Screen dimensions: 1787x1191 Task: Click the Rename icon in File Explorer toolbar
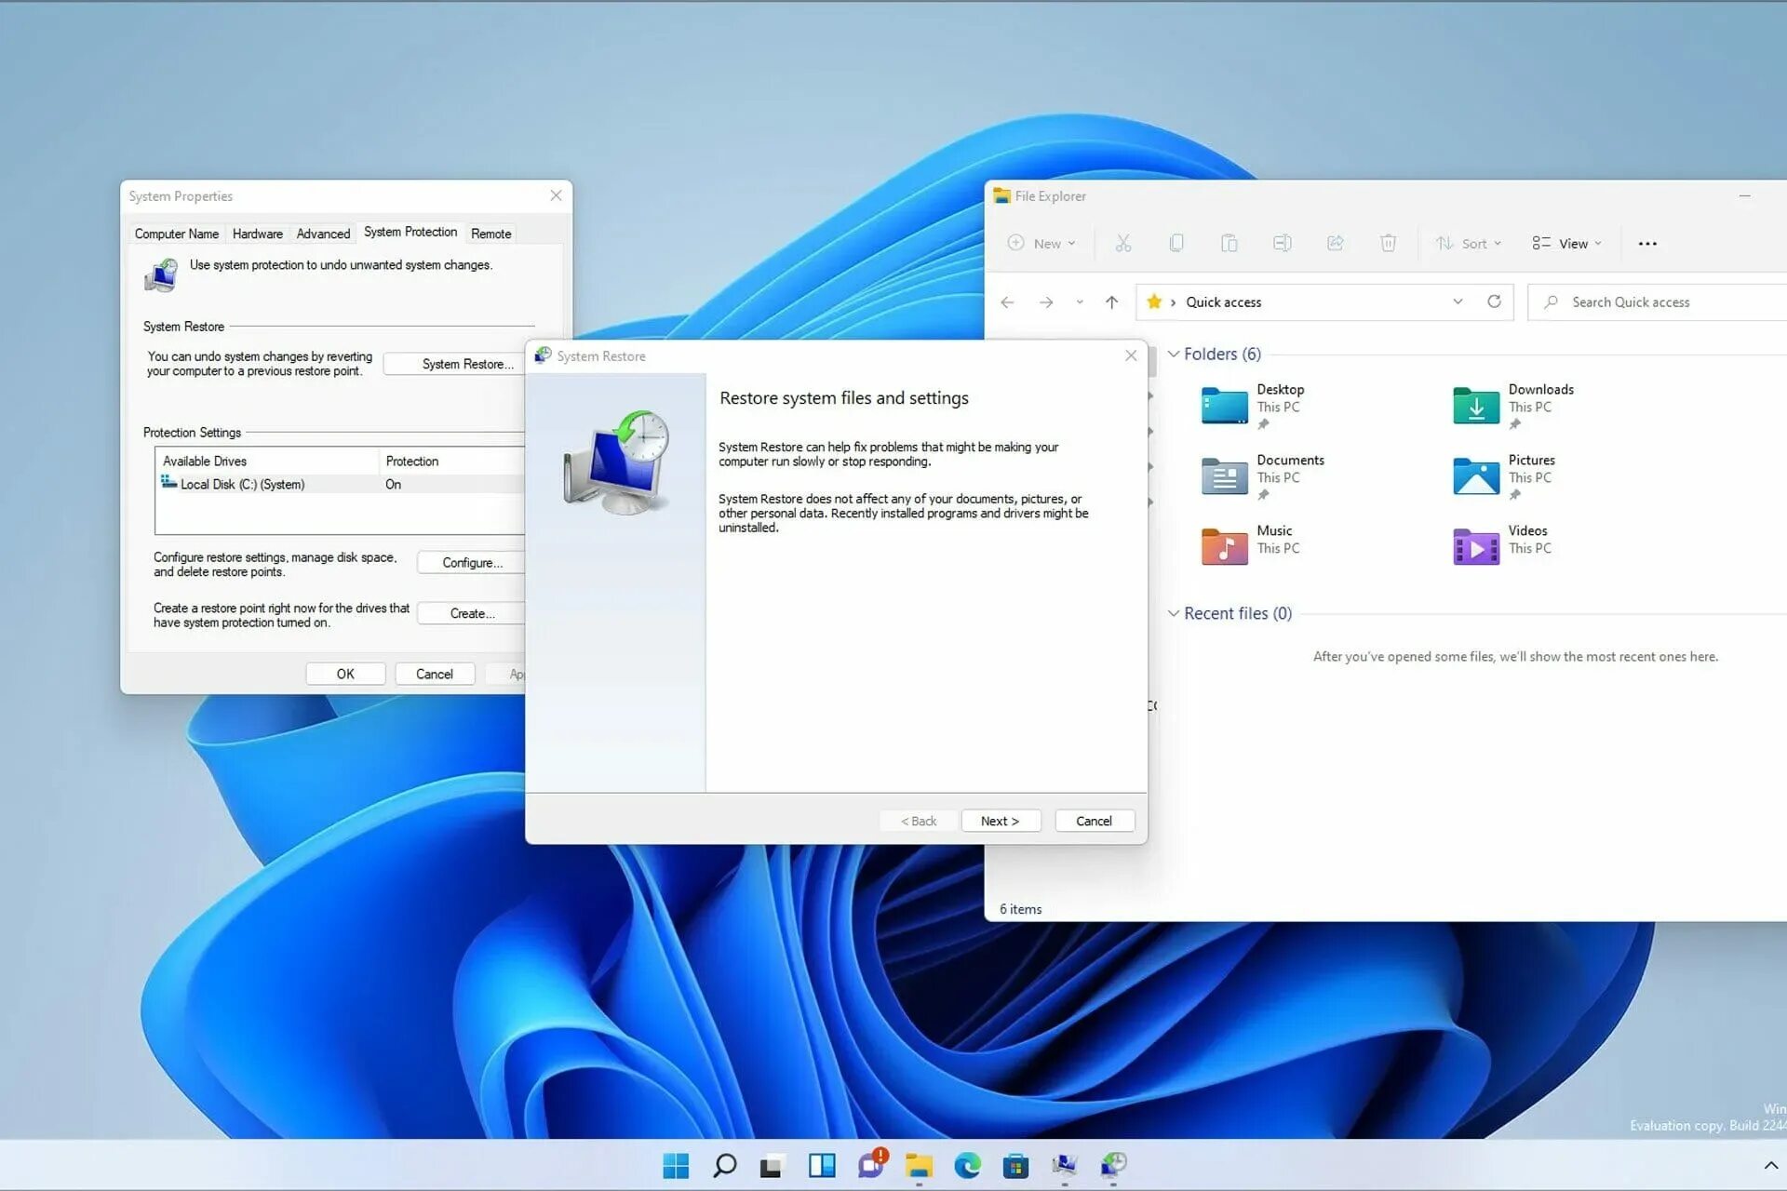1282,243
